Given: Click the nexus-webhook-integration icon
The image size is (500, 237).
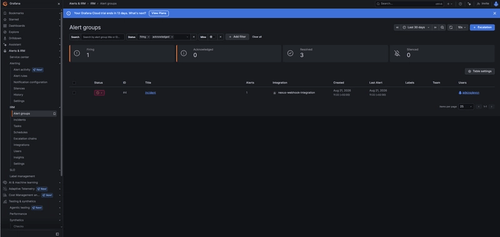Looking at the screenshot, I should (274, 93).
